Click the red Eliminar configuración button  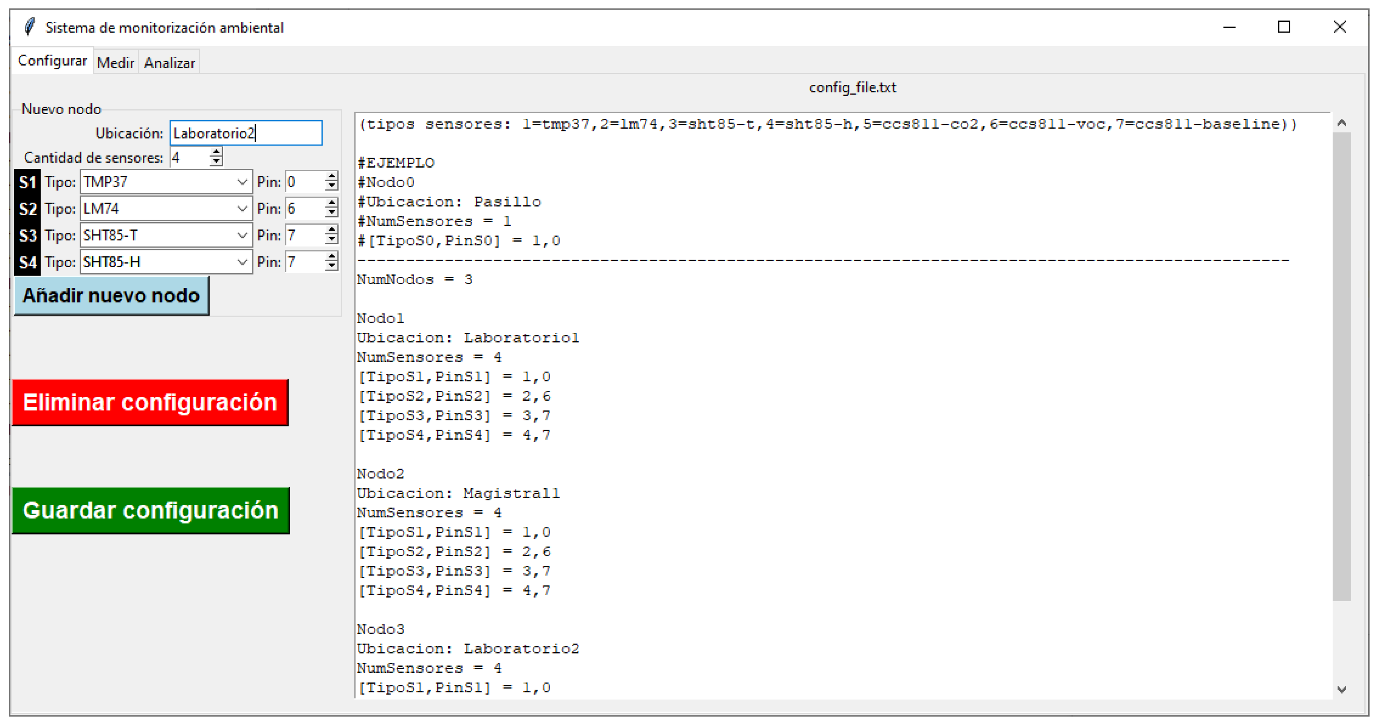(150, 403)
